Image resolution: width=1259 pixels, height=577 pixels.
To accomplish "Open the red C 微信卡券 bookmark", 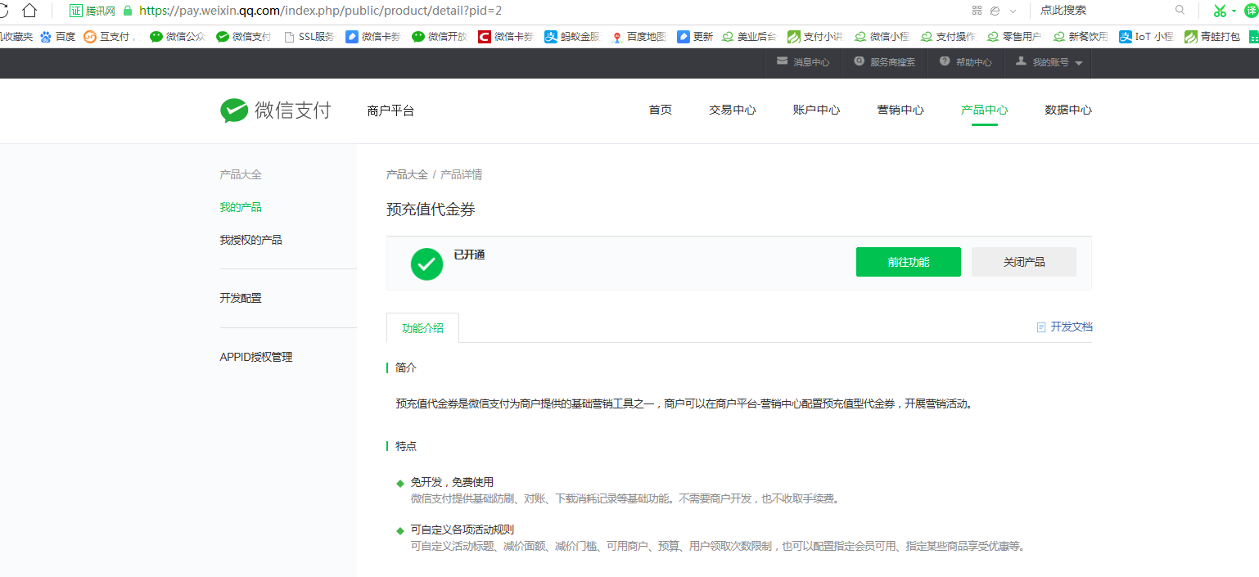I will coord(506,37).
